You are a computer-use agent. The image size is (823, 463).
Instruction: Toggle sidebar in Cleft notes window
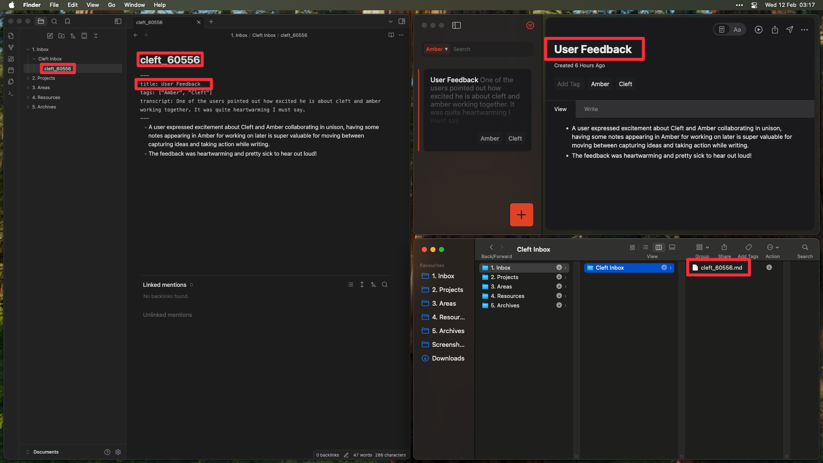[457, 26]
